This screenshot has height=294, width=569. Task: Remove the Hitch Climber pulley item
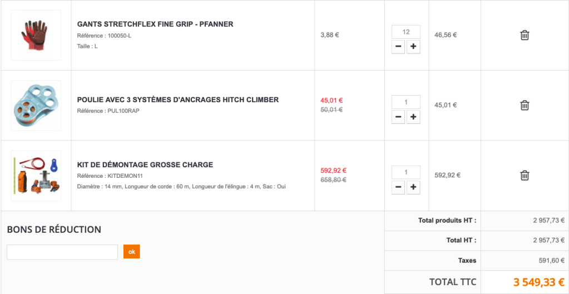point(524,105)
